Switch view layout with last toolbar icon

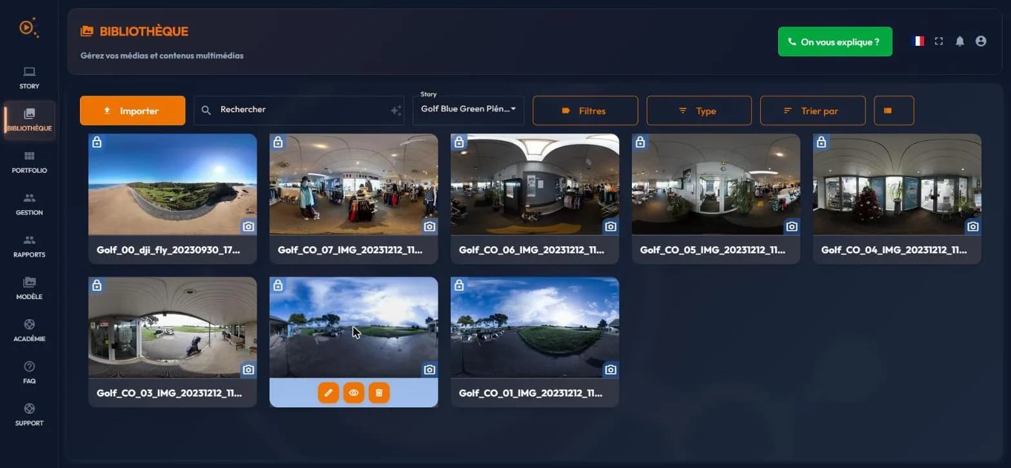pos(894,111)
